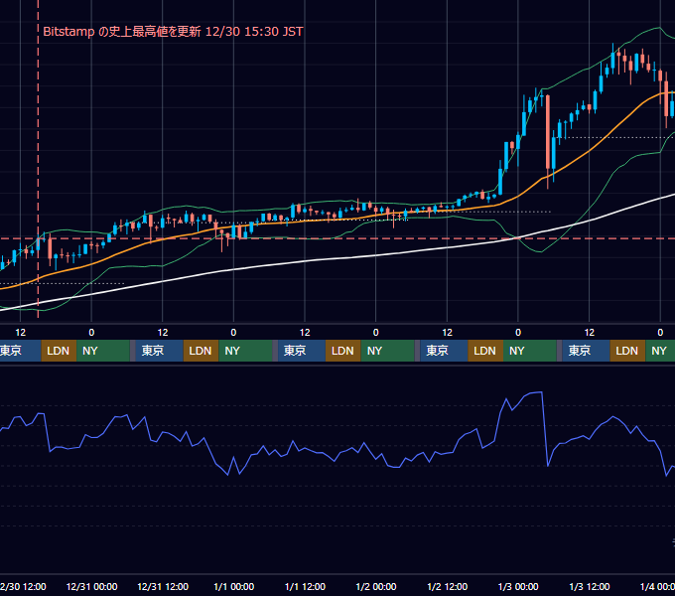The width and height of the screenshot is (675, 596).
Task: Click the NY session box spanning 12/31 00:00
Action: click(103, 351)
